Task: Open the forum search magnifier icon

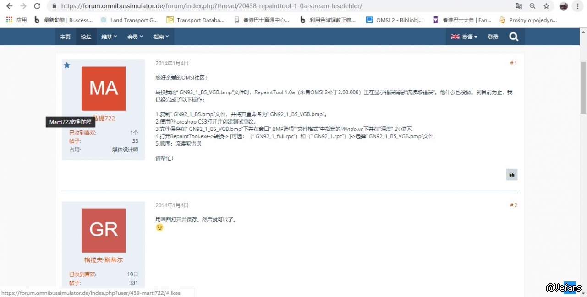Action: (x=514, y=37)
